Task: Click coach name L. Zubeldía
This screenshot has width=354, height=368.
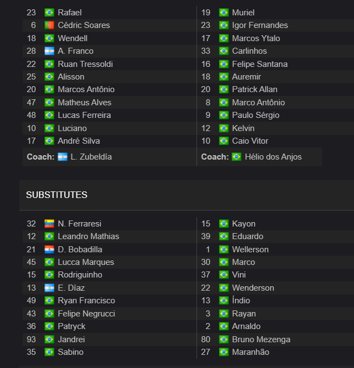Action: point(91,157)
